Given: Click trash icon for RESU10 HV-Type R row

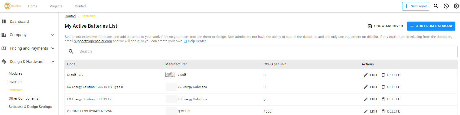Looking at the screenshot, I should pos(383,87).
